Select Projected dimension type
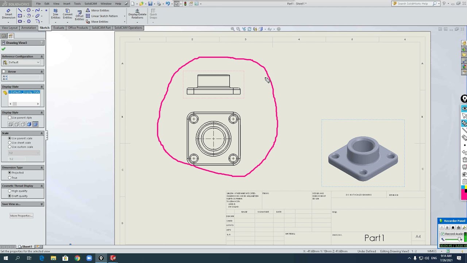Image resolution: width=467 pixels, height=263 pixels. 10,173
